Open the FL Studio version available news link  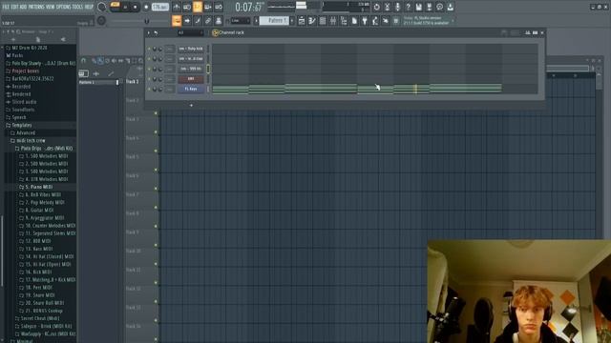tap(427, 21)
